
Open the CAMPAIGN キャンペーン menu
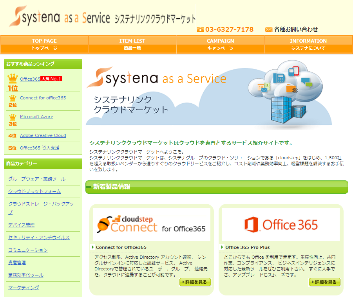(x=221, y=45)
